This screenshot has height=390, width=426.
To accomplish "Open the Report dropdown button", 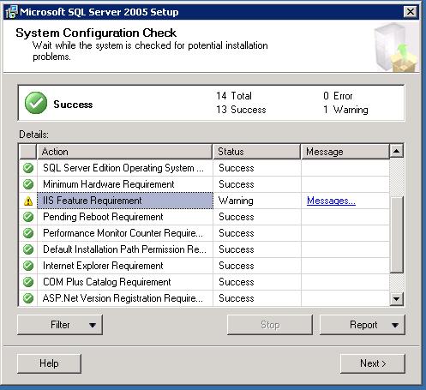I will click(363, 325).
